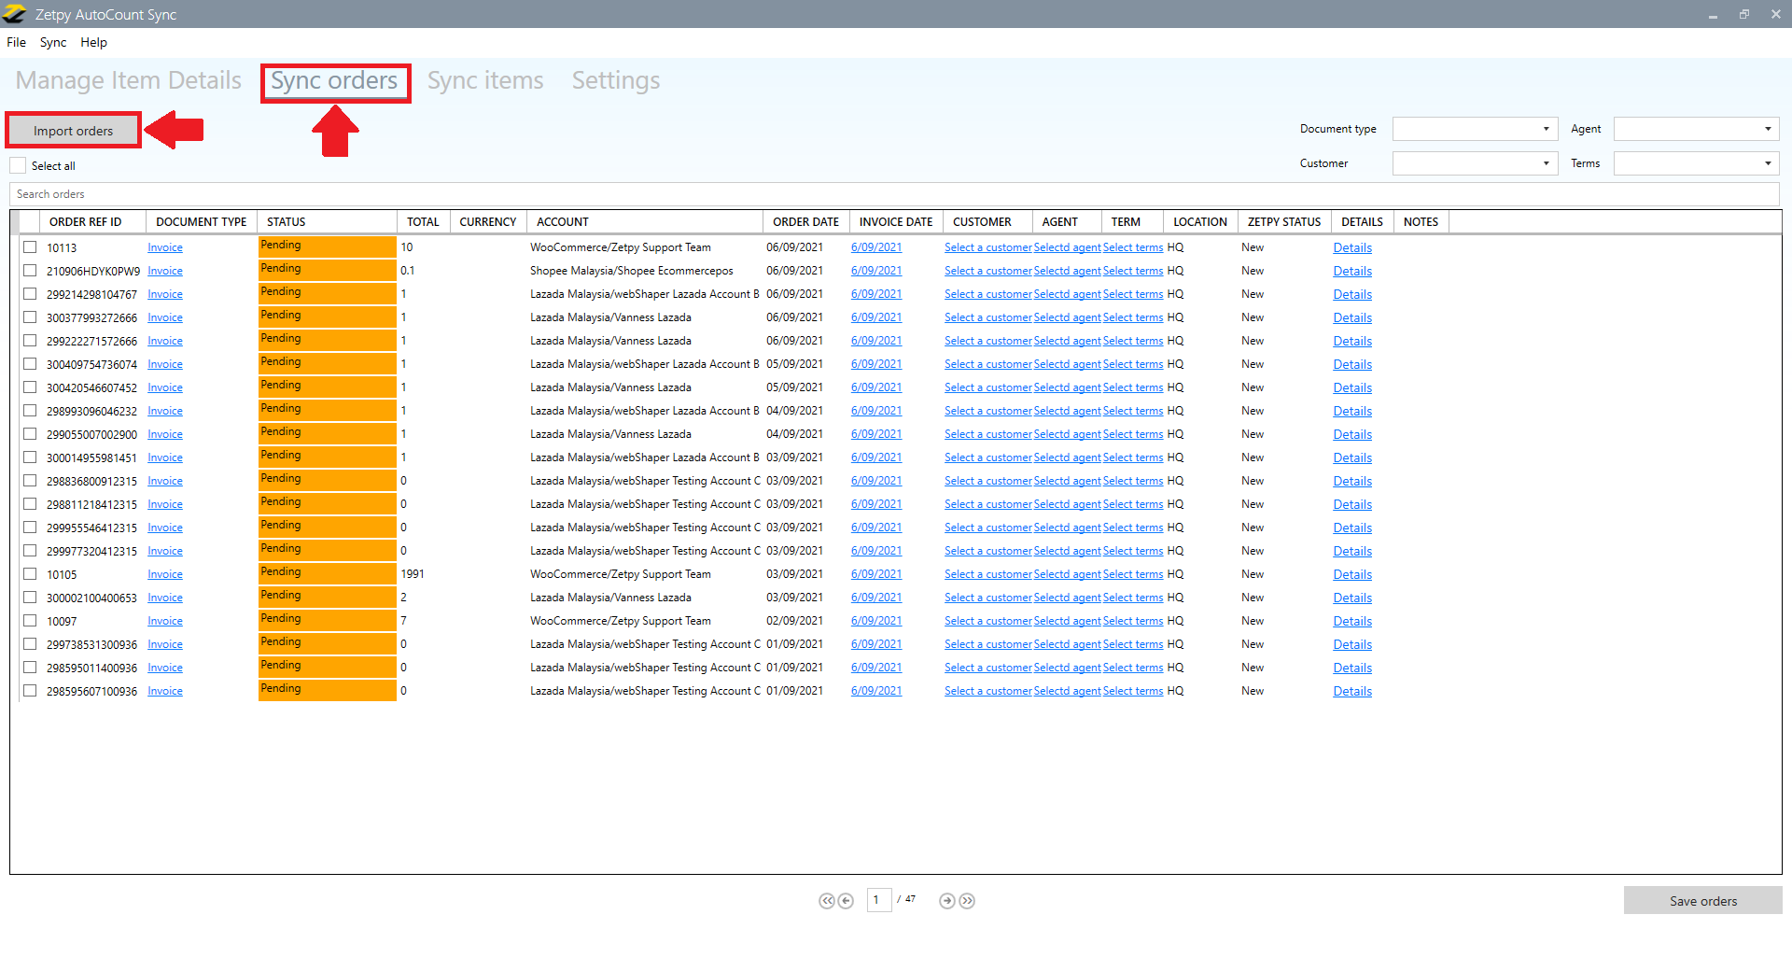Go to previous page arrow

(x=846, y=901)
